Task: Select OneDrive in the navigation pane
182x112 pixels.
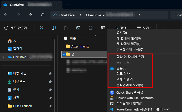Action: [27, 57]
